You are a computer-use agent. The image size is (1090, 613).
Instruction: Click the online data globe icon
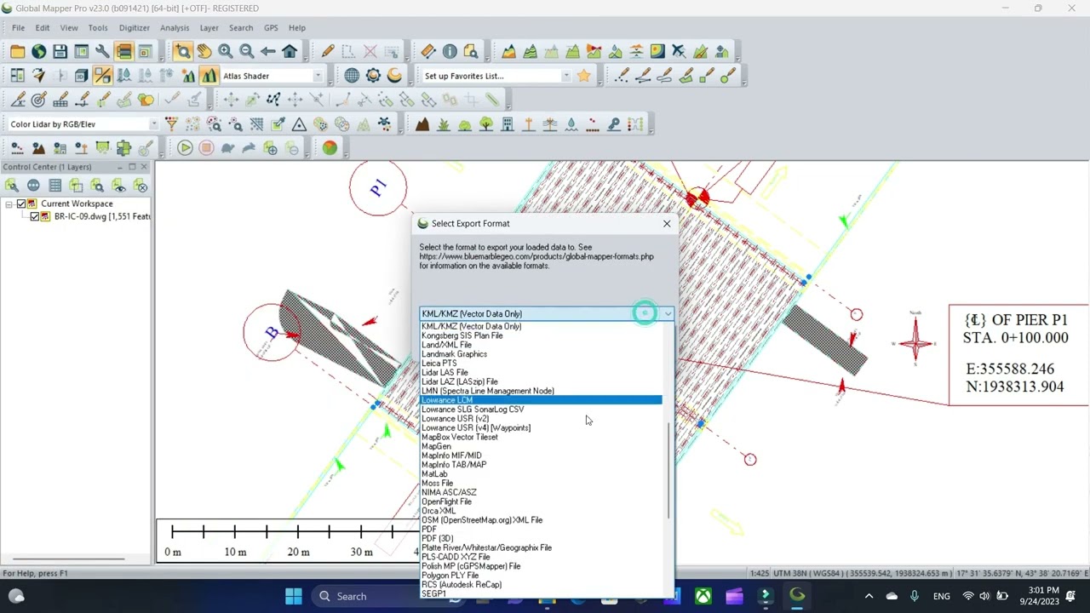39,52
